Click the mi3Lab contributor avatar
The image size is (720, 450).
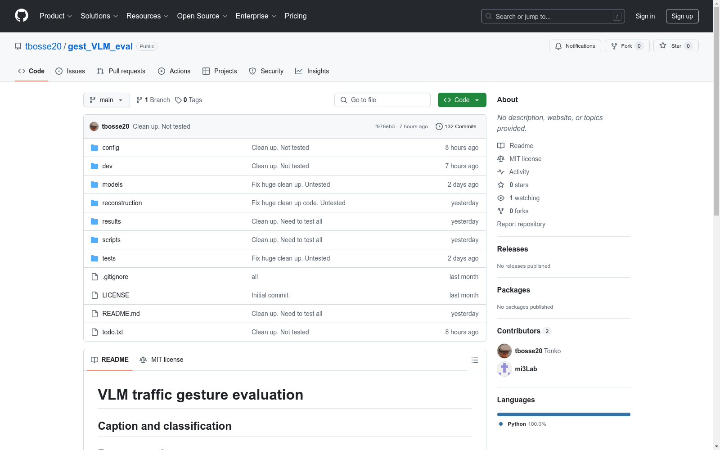504,369
